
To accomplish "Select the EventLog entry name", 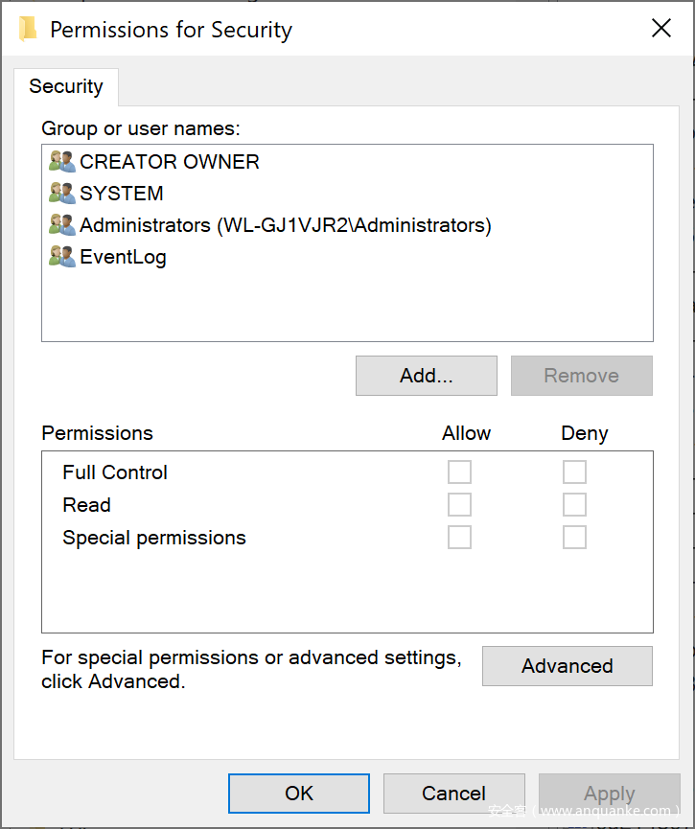I will point(123,257).
